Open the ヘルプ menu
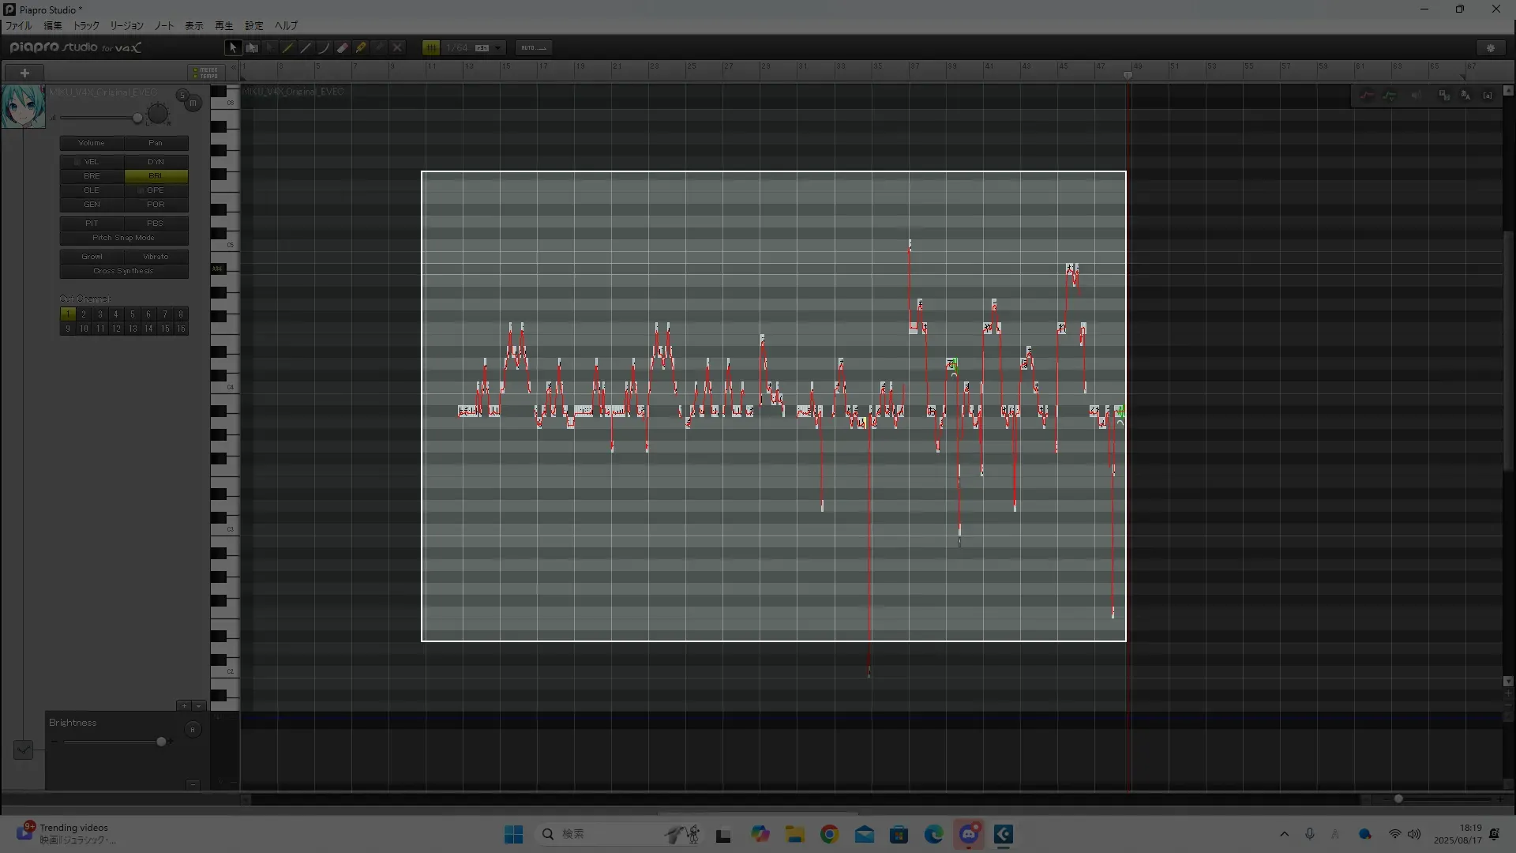The height and width of the screenshot is (853, 1516). coord(286,25)
